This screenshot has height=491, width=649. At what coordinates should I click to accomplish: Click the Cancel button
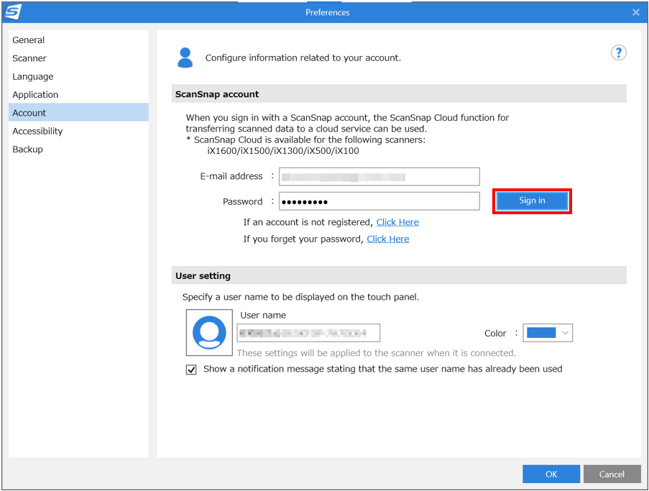pyautogui.click(x=612, y=474)
